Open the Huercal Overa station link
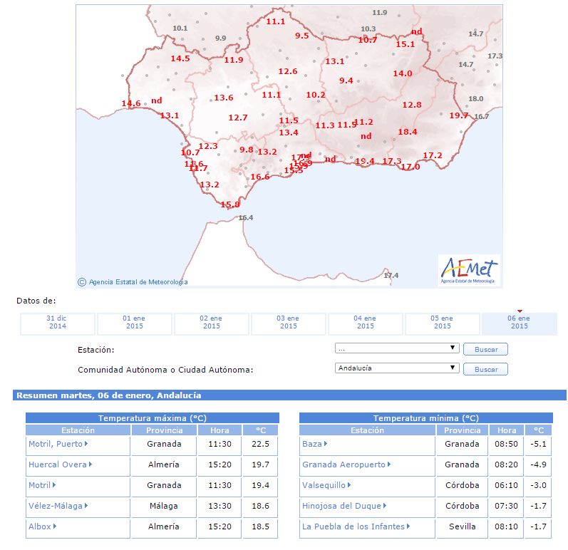568x550 pixels. tap(60, 465)
